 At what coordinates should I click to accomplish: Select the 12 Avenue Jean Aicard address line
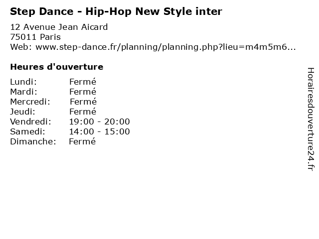(x=59, y=27)
